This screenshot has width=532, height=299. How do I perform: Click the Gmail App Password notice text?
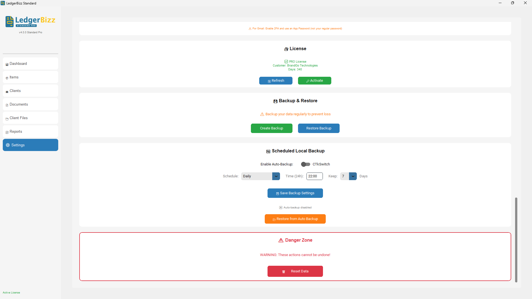point(297,29)
